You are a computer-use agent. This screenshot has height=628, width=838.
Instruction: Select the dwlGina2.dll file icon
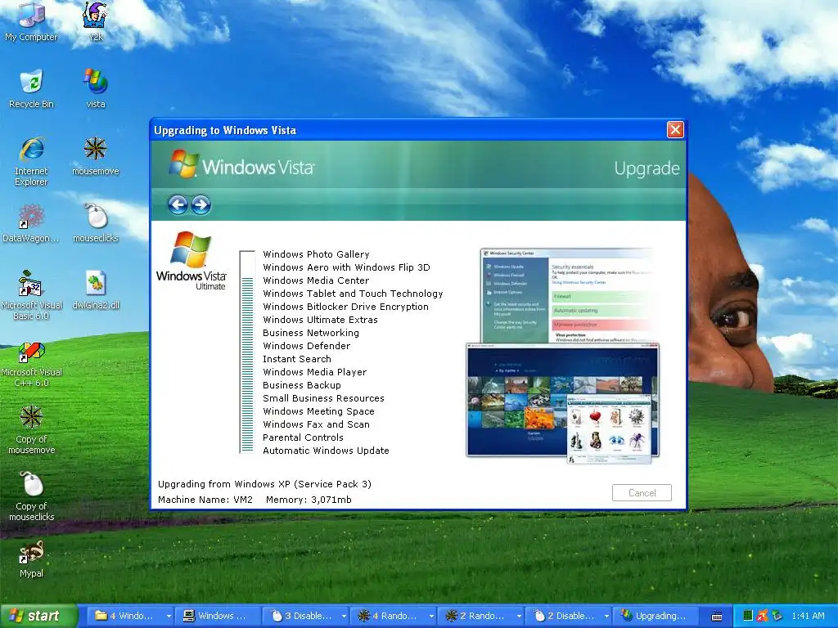[95, 289]
